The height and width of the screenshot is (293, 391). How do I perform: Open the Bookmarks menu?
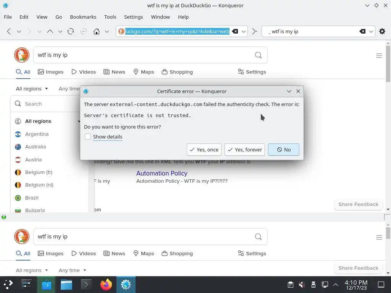pyautogui.click(x=83, y=17)
